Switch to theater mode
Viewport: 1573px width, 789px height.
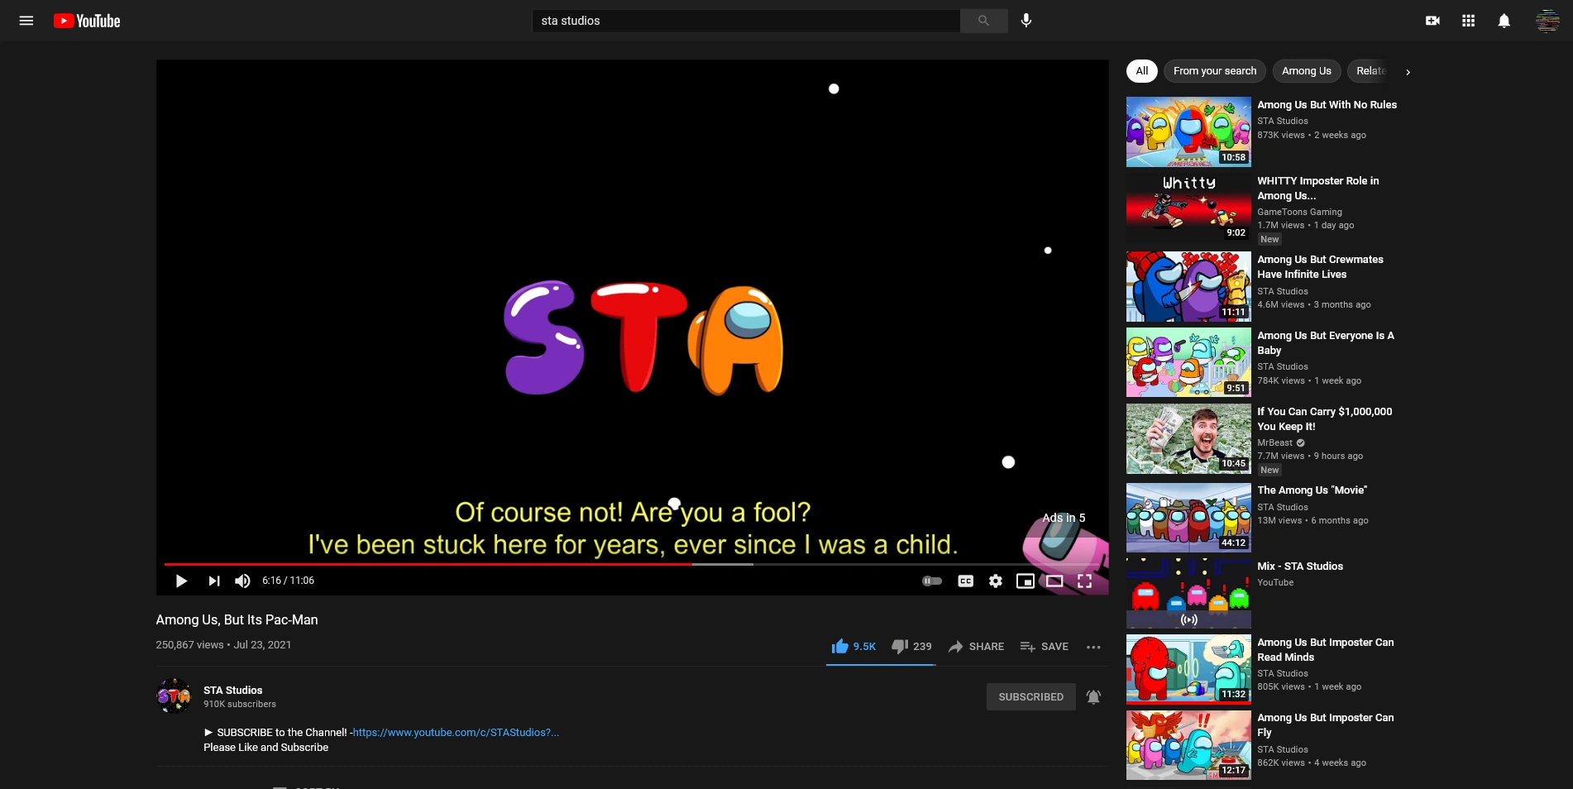click(x=1054, y=581)
